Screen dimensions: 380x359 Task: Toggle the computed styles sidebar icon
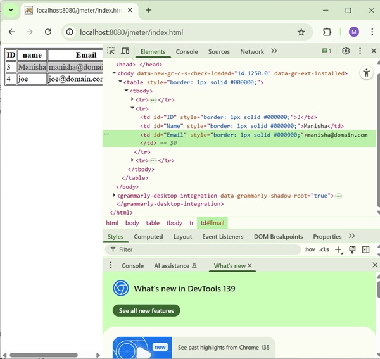365,250
